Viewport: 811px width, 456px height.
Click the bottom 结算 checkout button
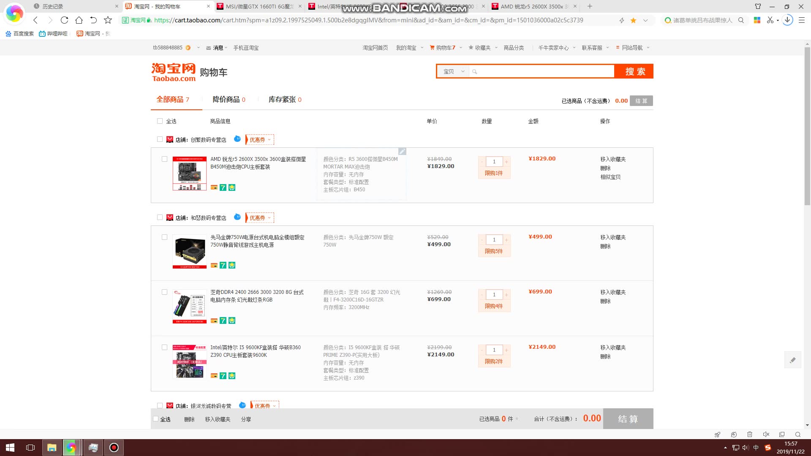pos(628,418)
